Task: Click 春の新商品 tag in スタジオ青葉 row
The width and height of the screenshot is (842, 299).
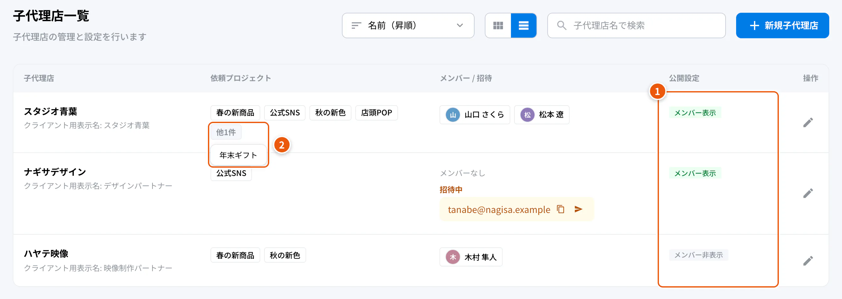Action: (x=235, y=113)
